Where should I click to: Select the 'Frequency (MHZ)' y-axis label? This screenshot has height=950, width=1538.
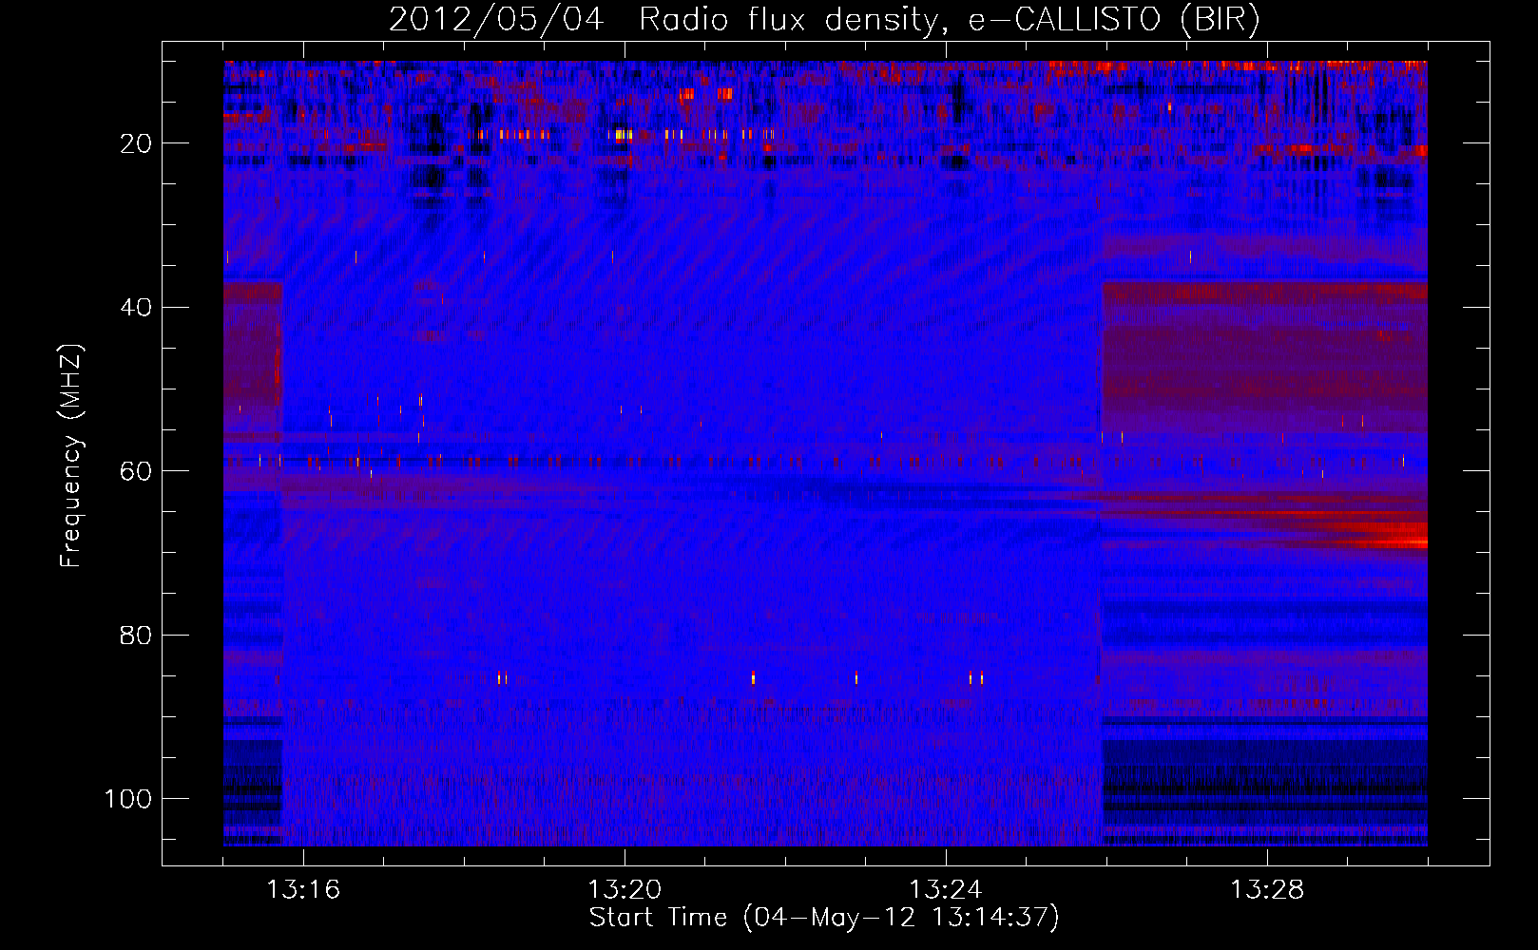point(71,456)
